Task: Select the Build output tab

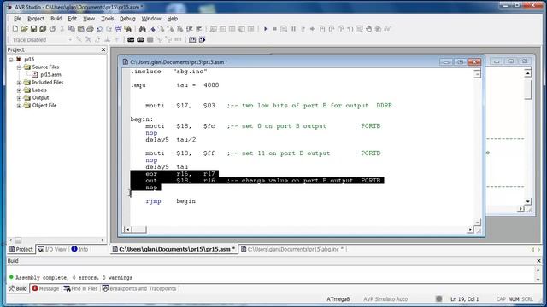Action: [18, 288]
